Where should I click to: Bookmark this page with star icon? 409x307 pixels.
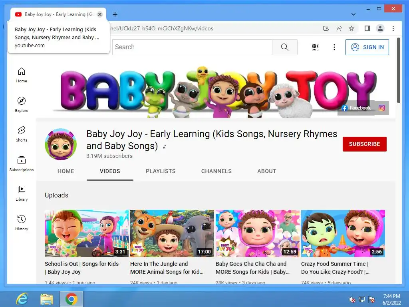coord(351,28)
